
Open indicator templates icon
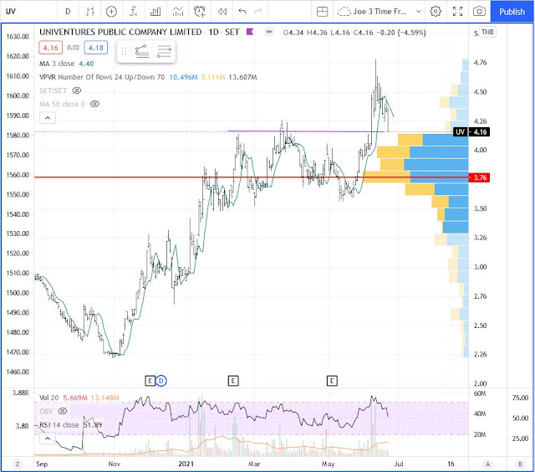(178, 12)
